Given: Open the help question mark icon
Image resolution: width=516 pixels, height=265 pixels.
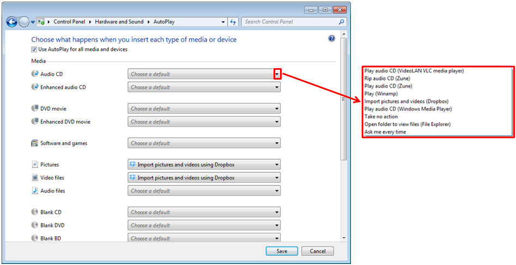Looking at the screenshot, I should point(331,39).
